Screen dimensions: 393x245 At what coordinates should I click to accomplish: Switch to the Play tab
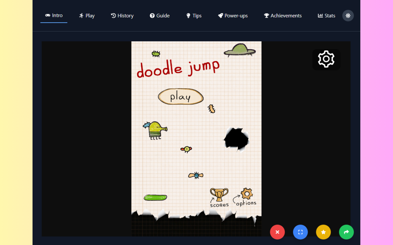click(x=87, y=15)
